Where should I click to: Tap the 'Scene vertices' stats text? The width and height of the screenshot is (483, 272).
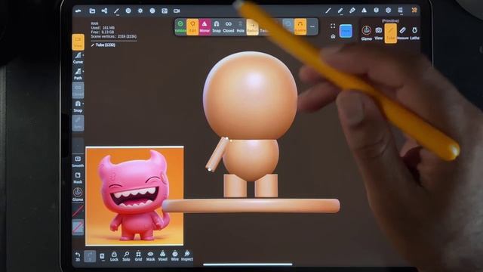[114, 36]
